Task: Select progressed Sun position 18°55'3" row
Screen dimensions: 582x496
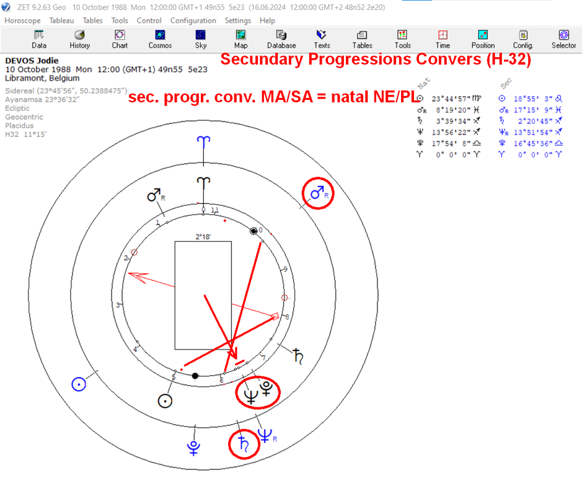Action: 531,99
